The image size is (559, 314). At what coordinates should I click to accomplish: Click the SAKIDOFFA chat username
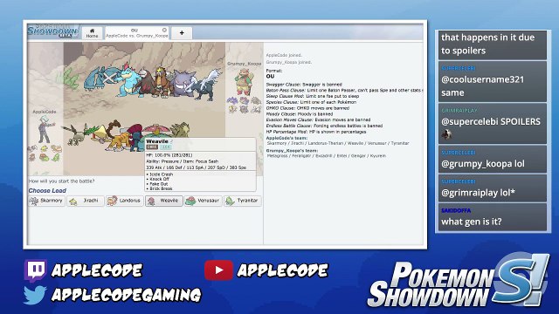pyautogui.click(x=456, y=210)
